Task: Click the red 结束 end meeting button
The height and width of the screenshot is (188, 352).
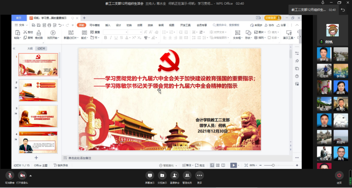Action: click(339, 175)
